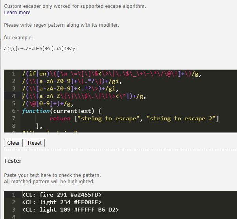Click the return statement with "string to escape"
The height and width of the screenshot is (219, 237).
134,119
